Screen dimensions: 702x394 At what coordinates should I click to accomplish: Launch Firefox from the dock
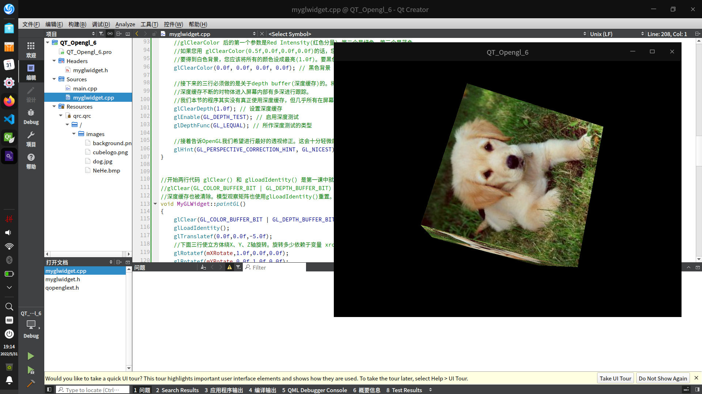pos(9,101)
